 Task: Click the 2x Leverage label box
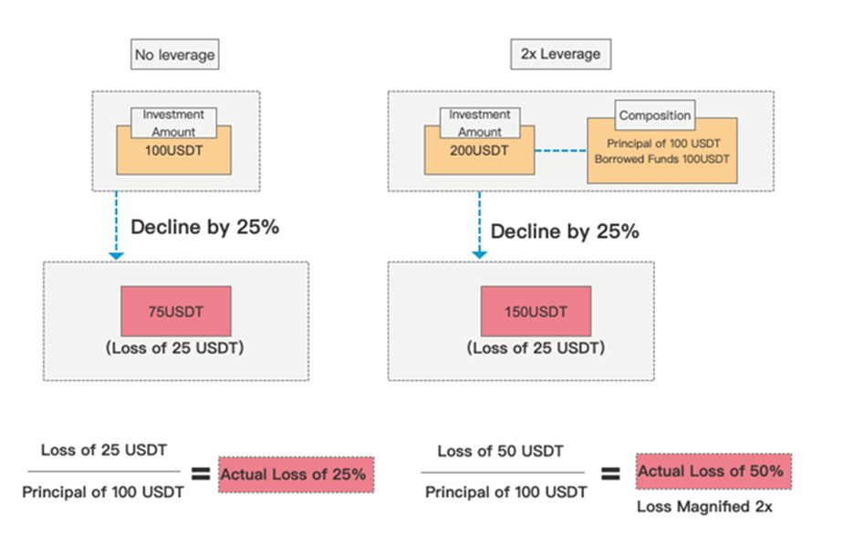pyautogui.click(x=560, y=55)
